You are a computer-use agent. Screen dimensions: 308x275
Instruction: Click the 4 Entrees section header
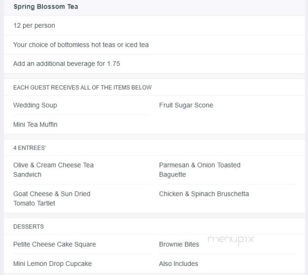point(29,148)
